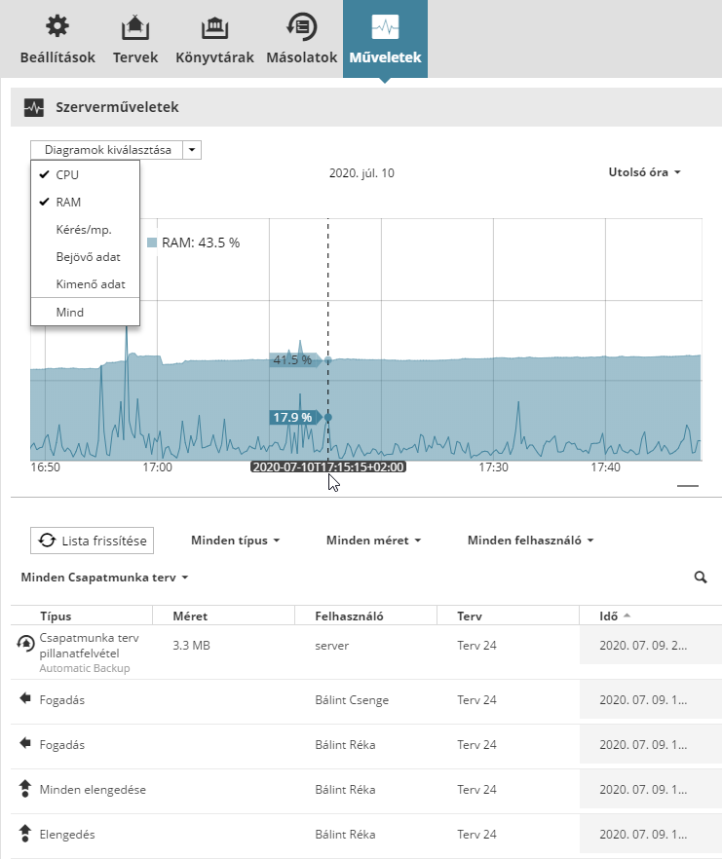Click the Szerverműveletek activity header icon

(x=34, y=107)
